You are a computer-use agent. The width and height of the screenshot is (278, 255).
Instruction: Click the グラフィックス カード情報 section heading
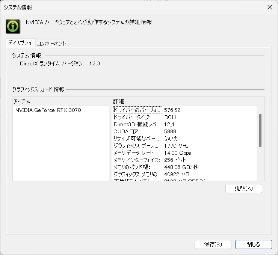(38, 89)
